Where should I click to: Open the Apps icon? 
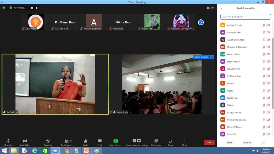pyautogui.click(x=170, y=141)
